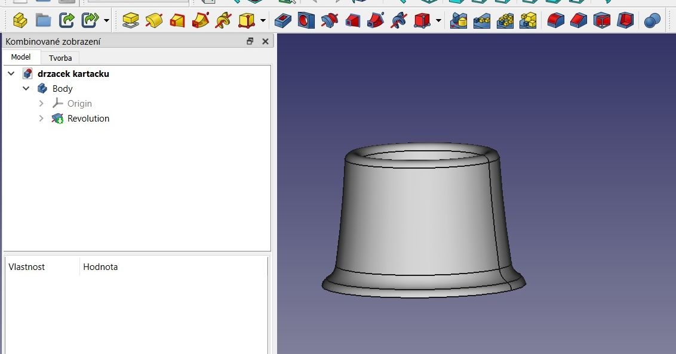Image resolution: width=676 pixels, height=354 pixels.
Task: Select the Additive Pipe tool
Action: coord(201,20)
